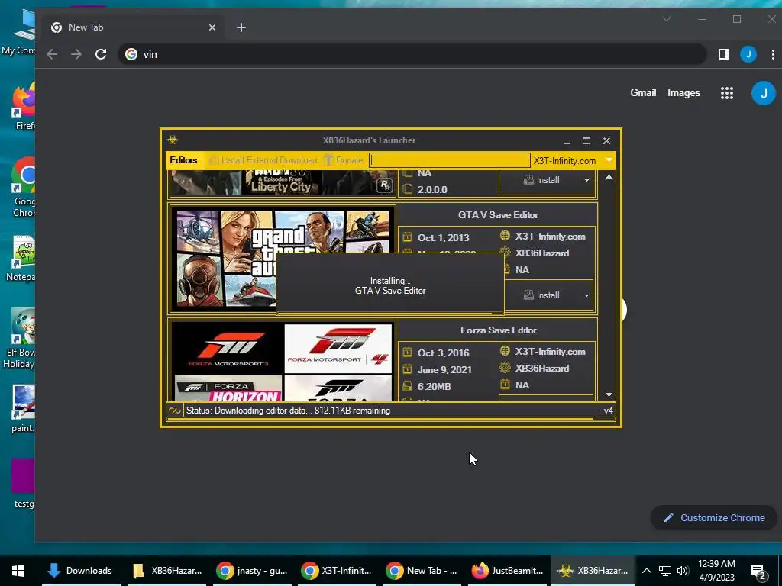Select the Forza Save Editor title
This screenshot has height=586, width=782.
tap(498, 330)
